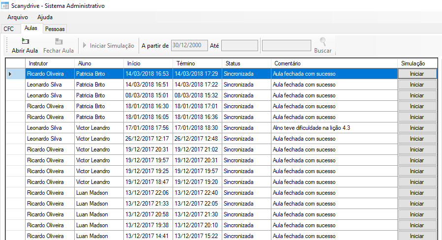Click Iniciar on the 17/01/2018 17:56 row
The image size is (442, 240).
pyautogui.click(x=416, y=128)
